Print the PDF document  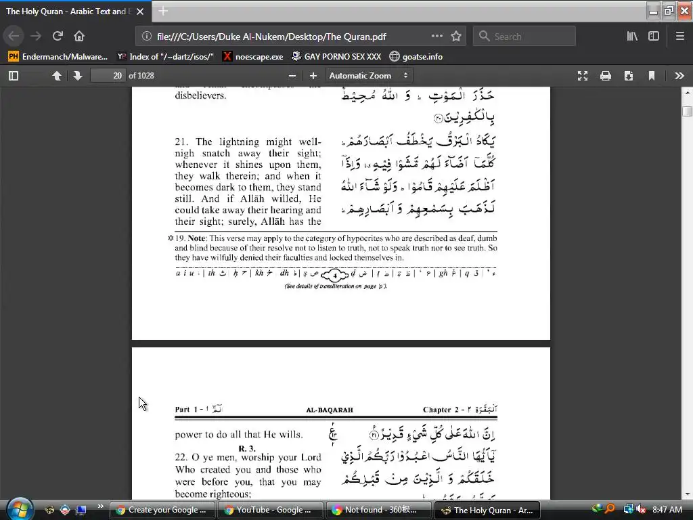pos(606,76)
